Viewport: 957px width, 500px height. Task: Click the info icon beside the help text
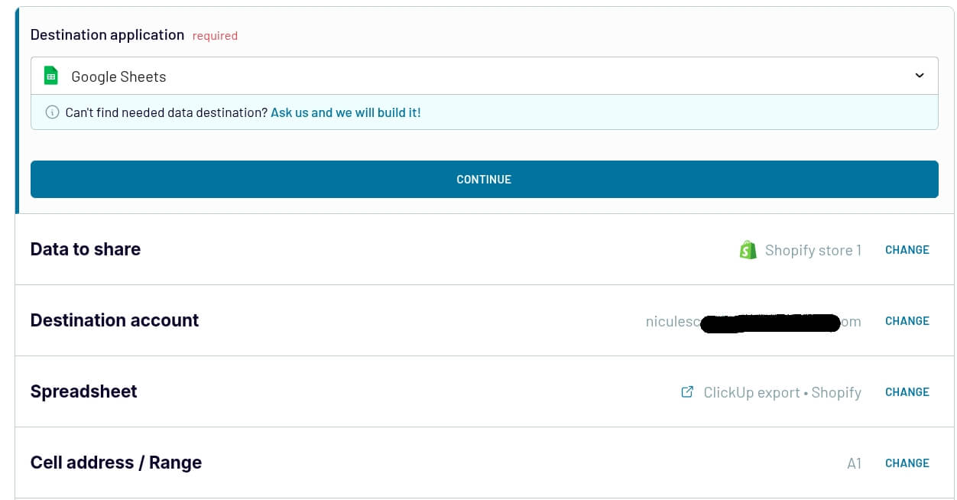pyautogui.click(x=52, y=112)
